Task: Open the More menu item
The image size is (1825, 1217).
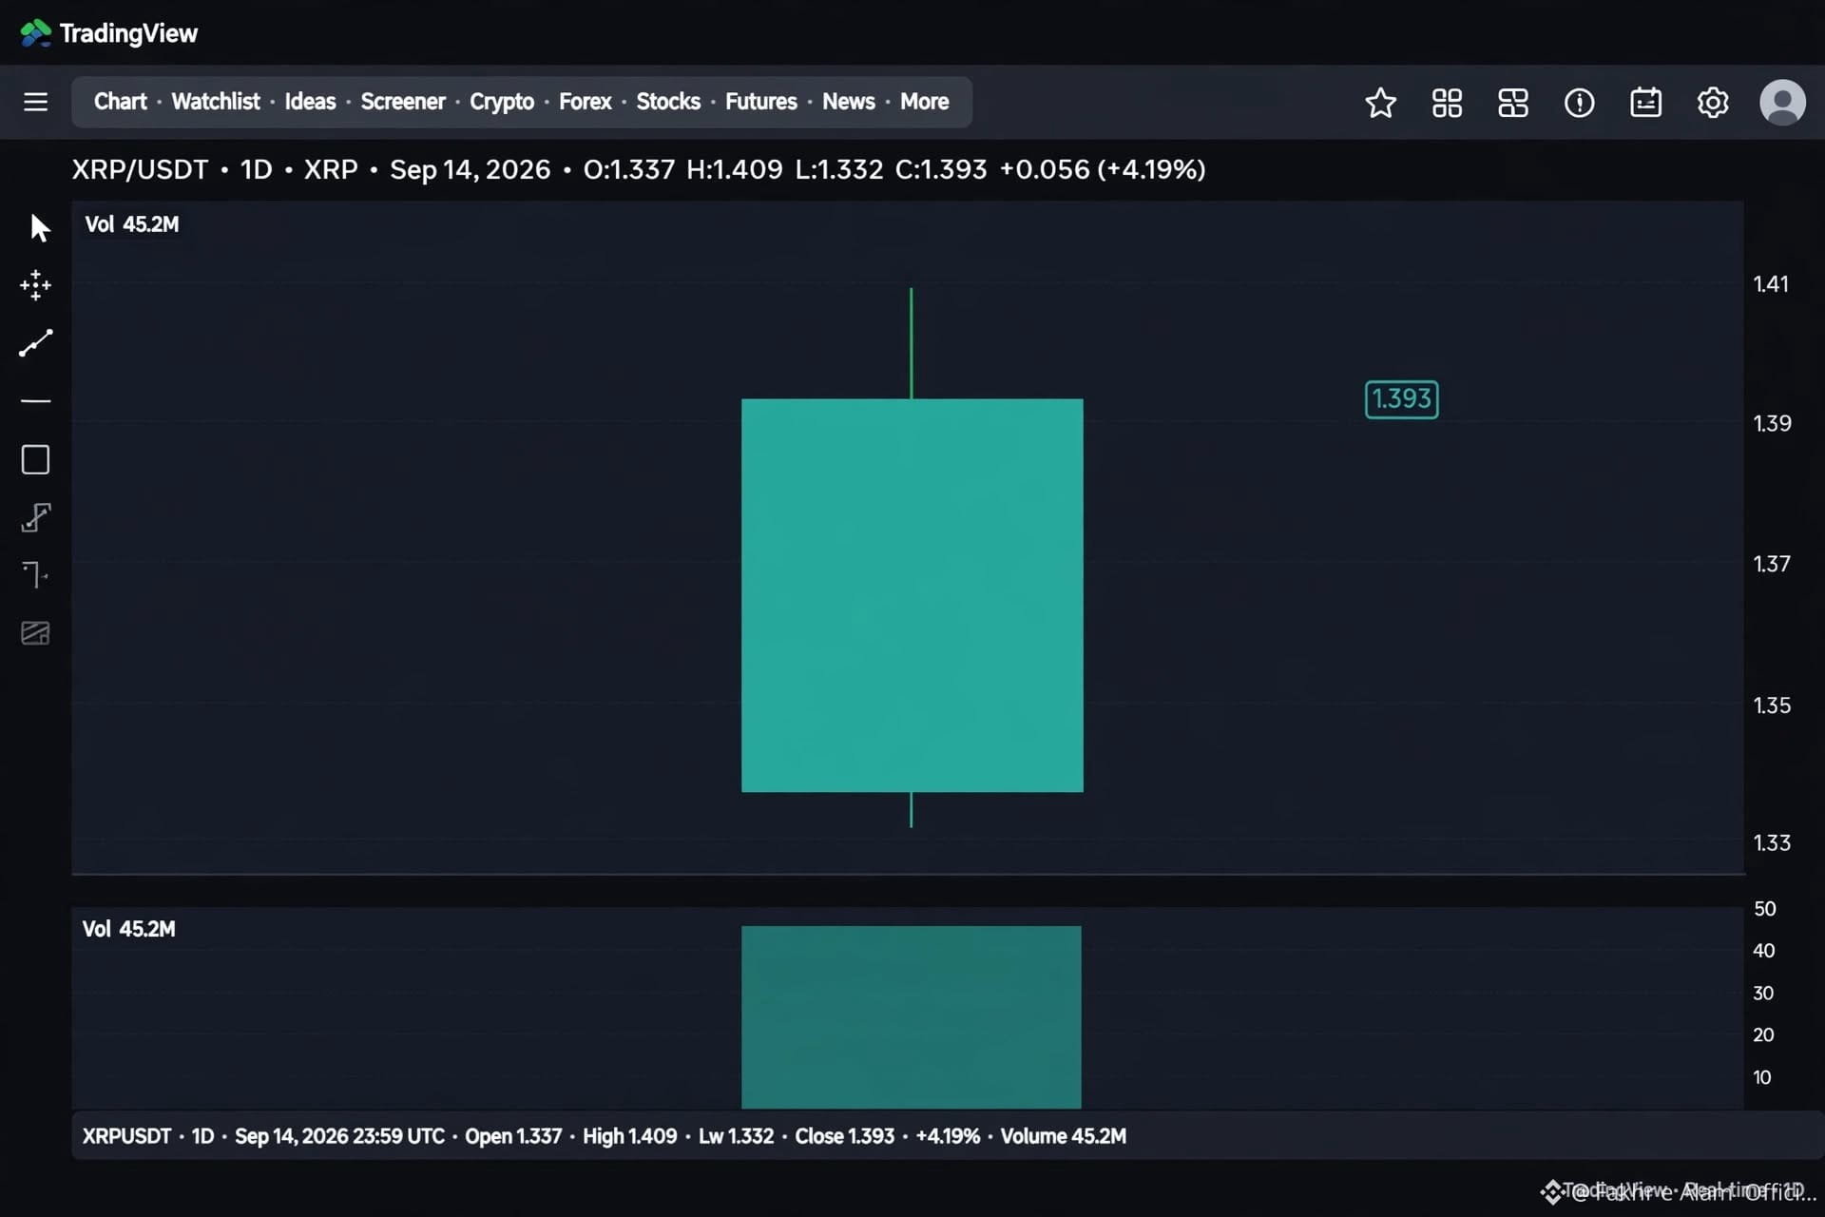Action: pyautogui.click(x=924, y=102)
